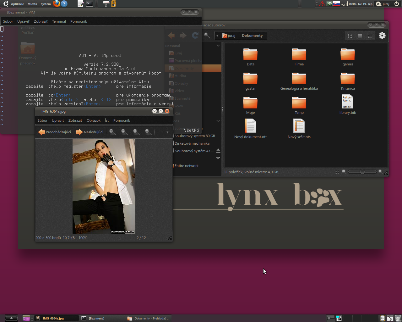Click the search magnifier in file manager

207,36
